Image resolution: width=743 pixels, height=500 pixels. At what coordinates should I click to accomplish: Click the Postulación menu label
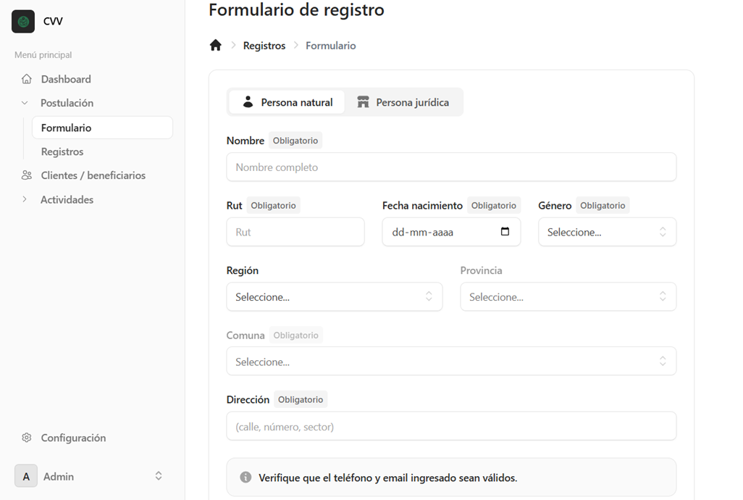point(67,103)
